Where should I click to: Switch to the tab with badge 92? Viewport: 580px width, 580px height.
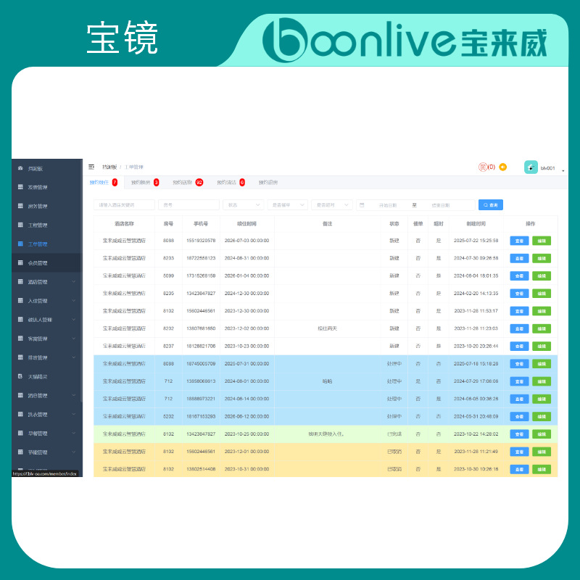pos(188,183)
